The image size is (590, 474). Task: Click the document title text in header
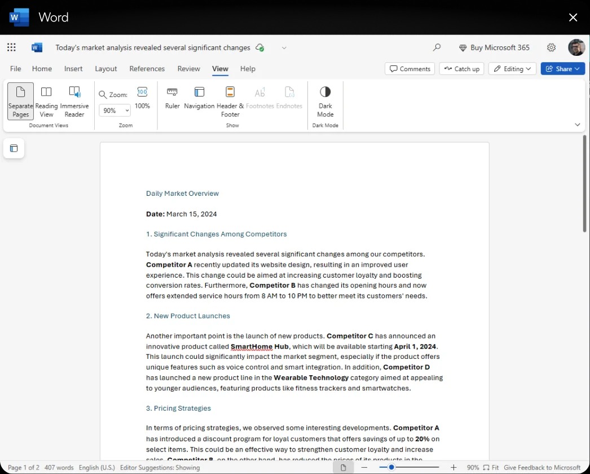click(x=153, y=48)
